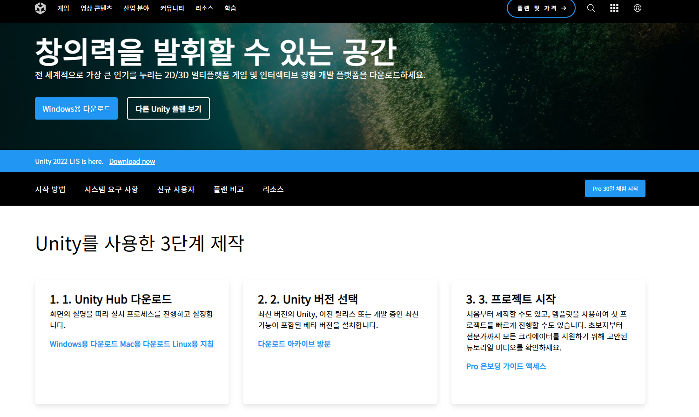
Task: Select the 플랜 비교 tab
Action: click(229, 189)
